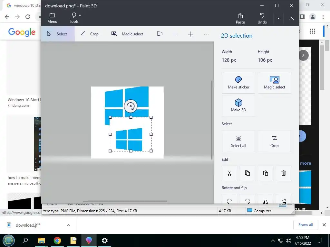Close the Chrome downloads bar
The image size is (330, 247).
pos(324,225)
